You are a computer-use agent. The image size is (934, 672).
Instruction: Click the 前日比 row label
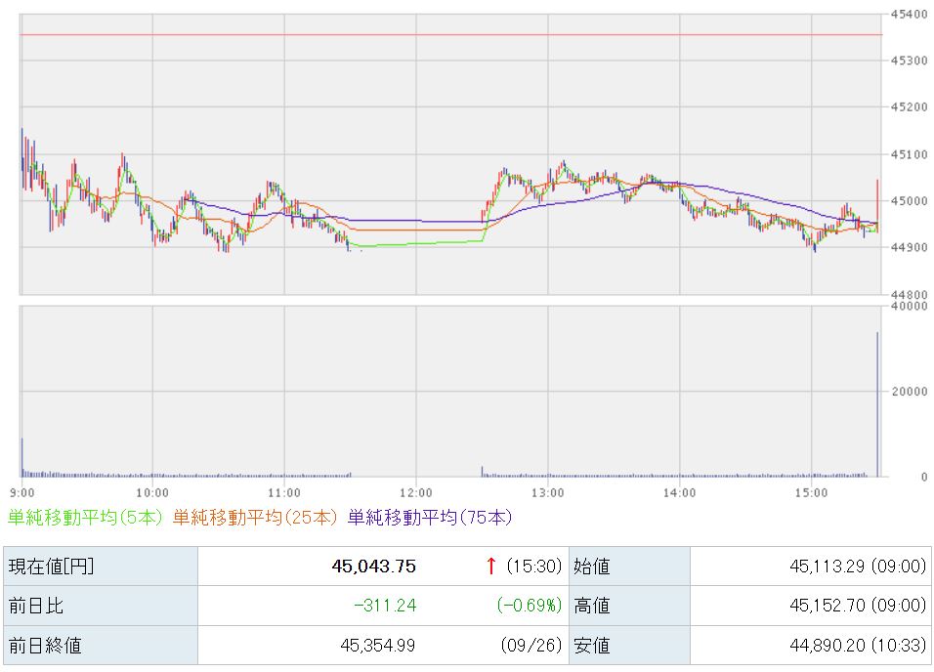click(x=35, y=606)
